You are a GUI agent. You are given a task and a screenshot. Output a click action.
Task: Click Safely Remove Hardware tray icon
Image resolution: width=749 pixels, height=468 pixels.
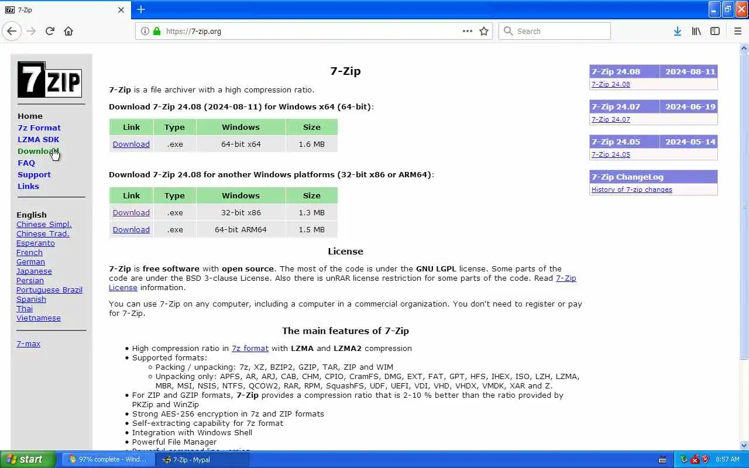(x=684, y=459)
